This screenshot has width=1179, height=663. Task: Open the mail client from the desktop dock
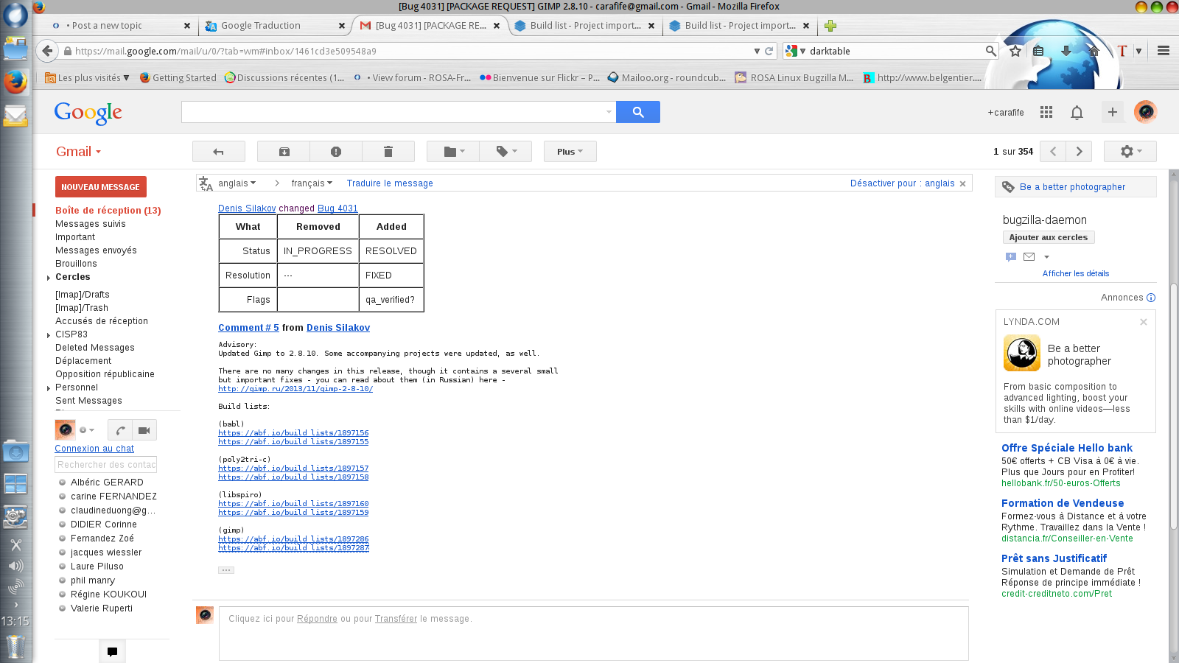15,116
